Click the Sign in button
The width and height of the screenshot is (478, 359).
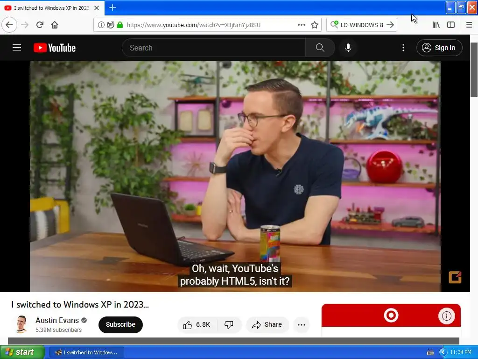tap(439, 48)
